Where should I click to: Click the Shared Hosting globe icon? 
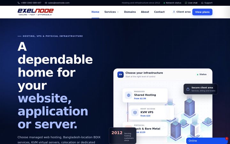pos(128,95)
